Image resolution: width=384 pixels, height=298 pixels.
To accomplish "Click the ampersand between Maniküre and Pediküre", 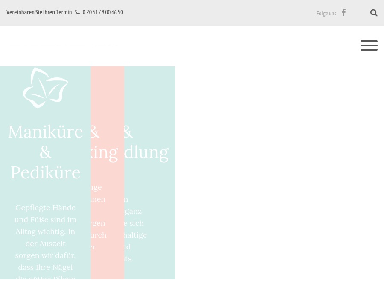I will 45,152.
